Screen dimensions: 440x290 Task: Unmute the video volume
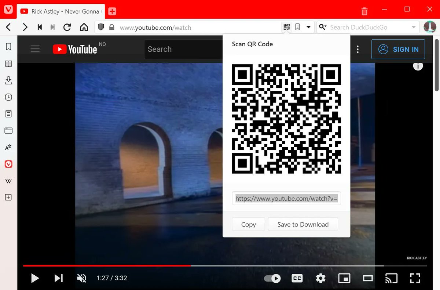82,278
